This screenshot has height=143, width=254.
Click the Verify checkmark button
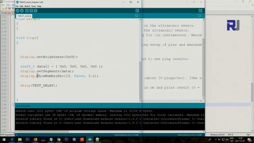pyautogui.click(x=17, y=11)
